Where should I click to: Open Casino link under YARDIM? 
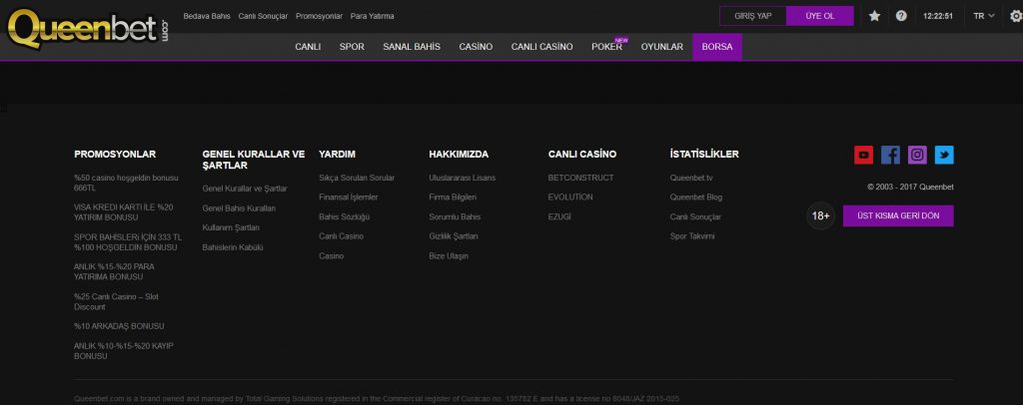pyautogui.click(x=332, y=256)
